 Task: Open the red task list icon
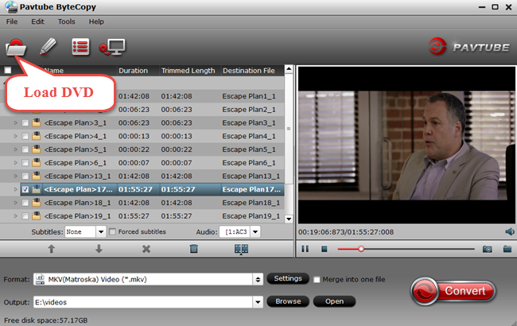tap(80, 47)
